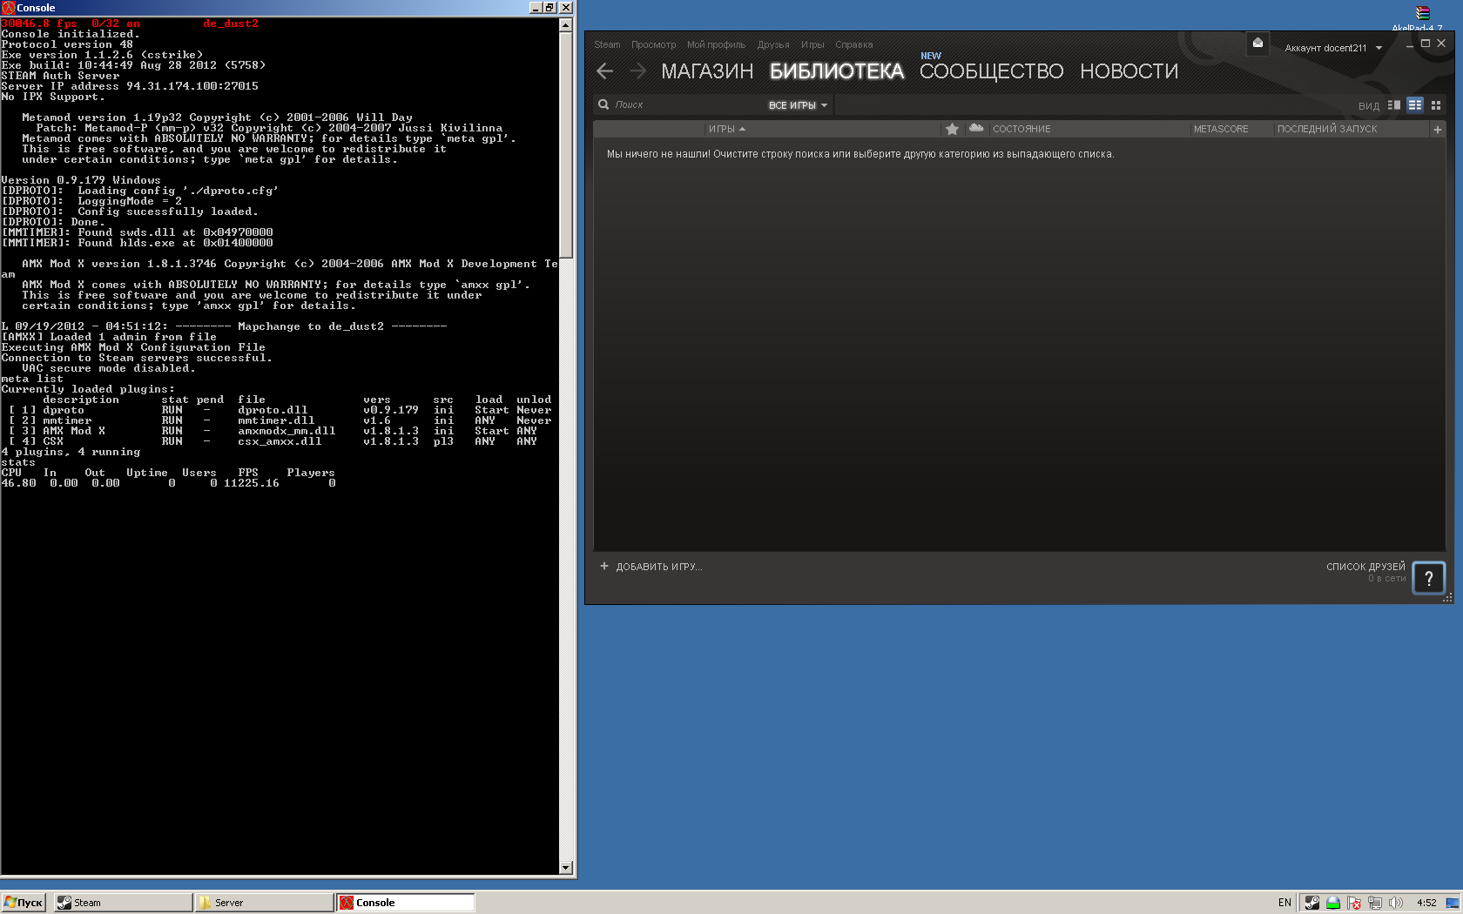Image resolution: width=1463 pixels, height=914 pixels.
Task: Open the Просмотр menu
Action: pos(653,44)
